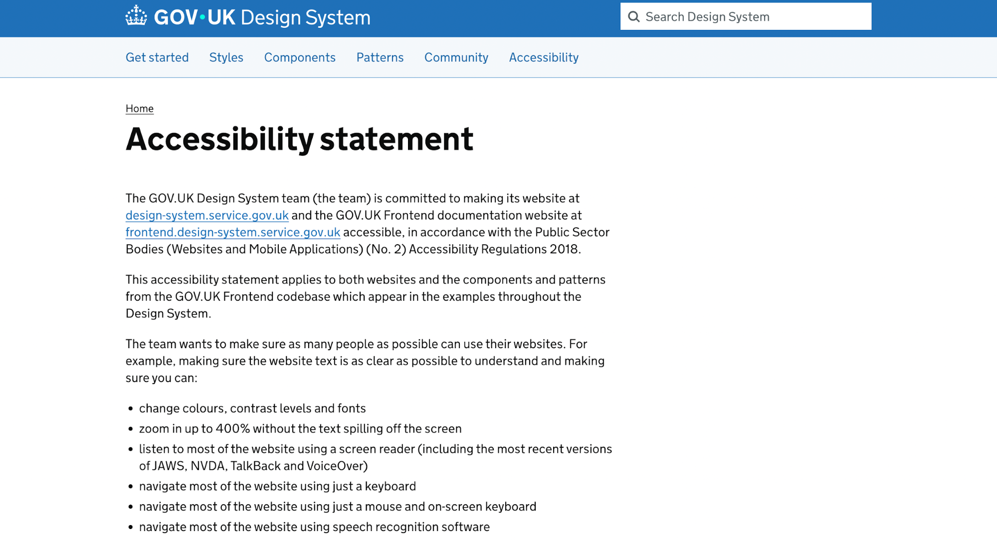Click the Home breadcrumb link
Viewport: 997px width, 541px height.
tap(140, 109)
